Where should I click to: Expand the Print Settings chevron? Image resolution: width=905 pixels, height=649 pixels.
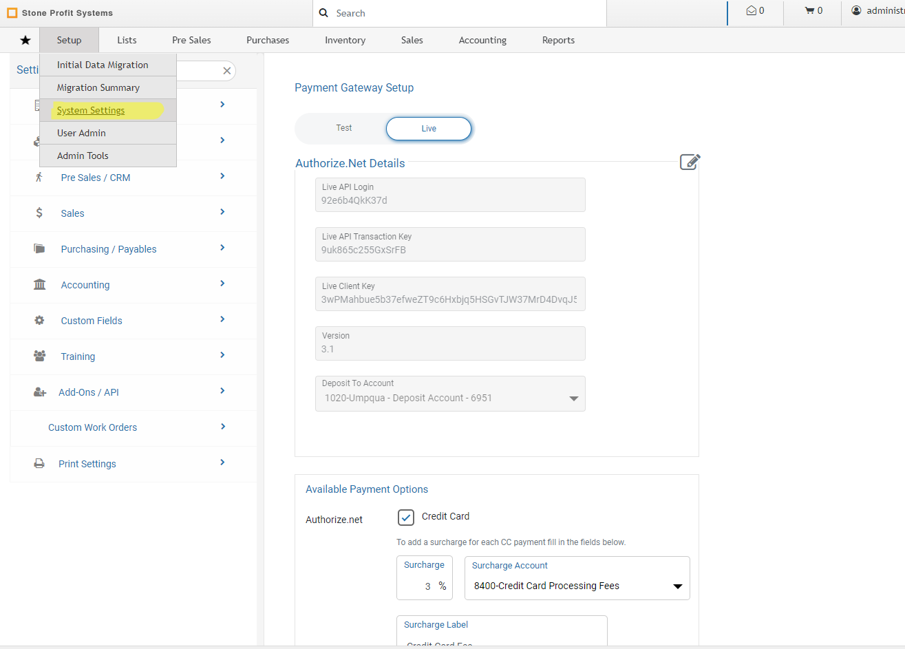tap(222, 462)
